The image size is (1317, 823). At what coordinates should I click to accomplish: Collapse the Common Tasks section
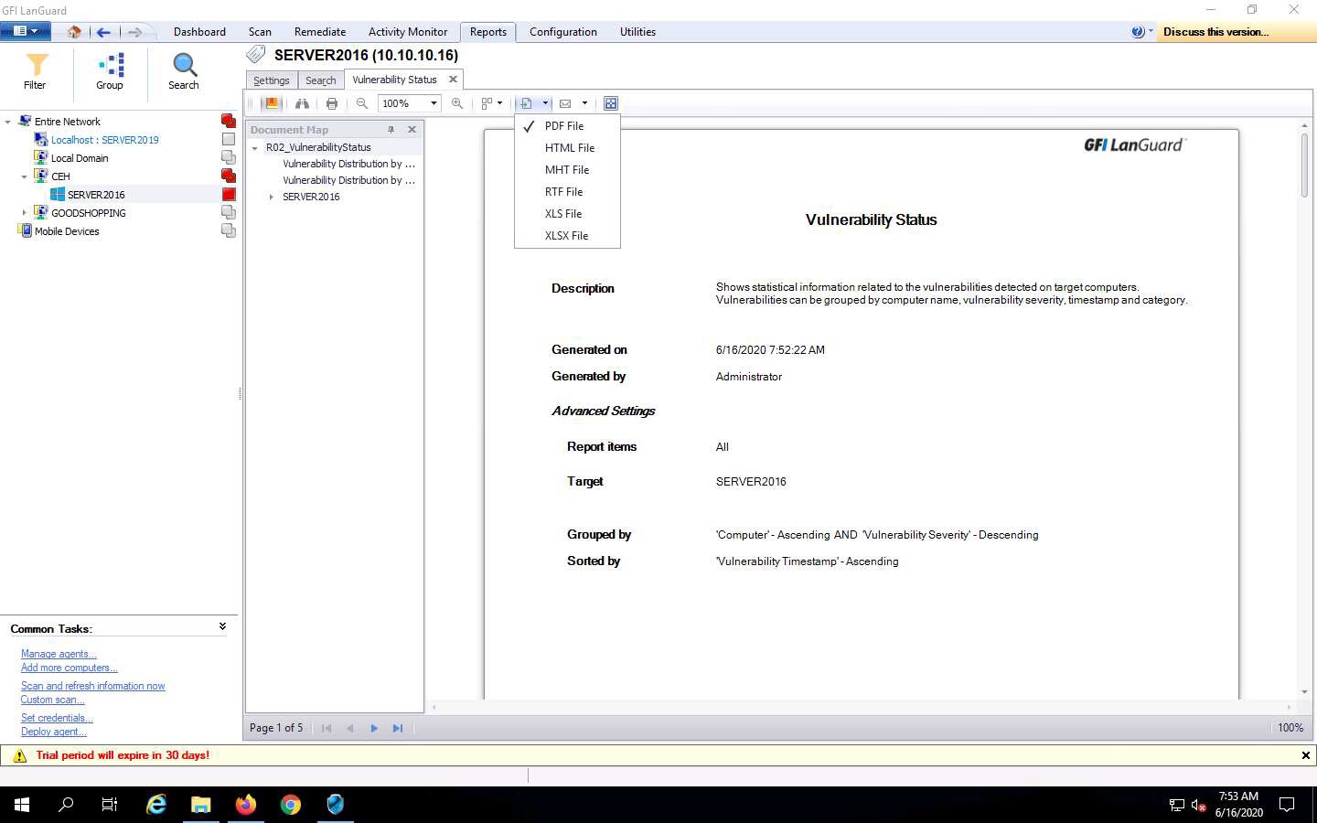pyautogui.click(x=222, y=626)
